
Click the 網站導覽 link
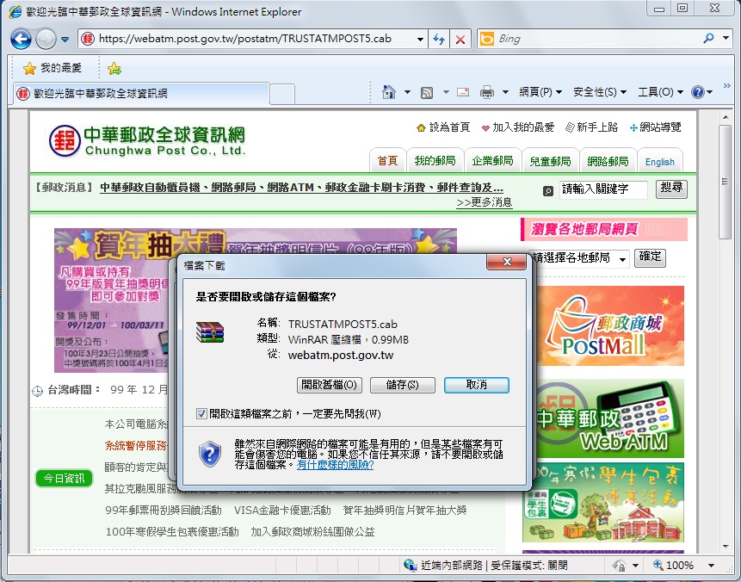(x=656, y=127)
